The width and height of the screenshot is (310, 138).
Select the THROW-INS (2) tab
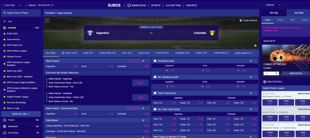[221, 53]
